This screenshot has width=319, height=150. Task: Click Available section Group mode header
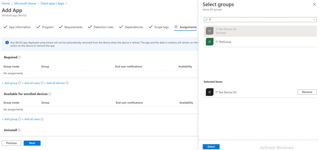click(x=12, y=103)
